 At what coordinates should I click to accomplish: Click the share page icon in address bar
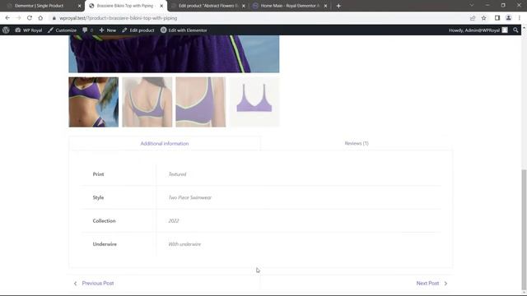click(473, 18)
